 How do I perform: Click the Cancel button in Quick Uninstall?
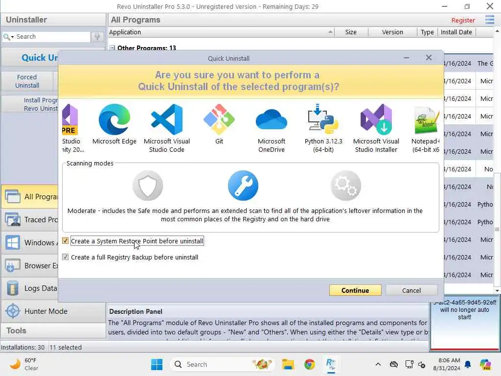tap(411, 290)
